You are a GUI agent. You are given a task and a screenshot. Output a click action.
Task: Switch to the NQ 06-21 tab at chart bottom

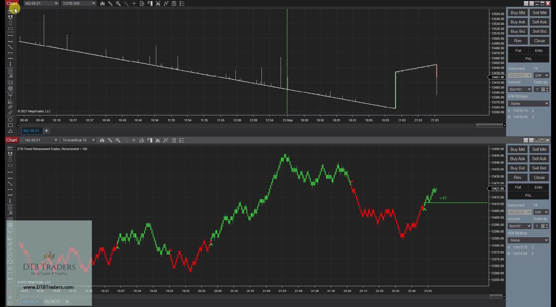point(32,131)
